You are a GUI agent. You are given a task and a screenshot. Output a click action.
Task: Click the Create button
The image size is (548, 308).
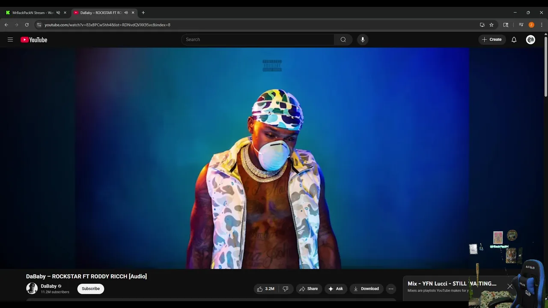point(492,39)
